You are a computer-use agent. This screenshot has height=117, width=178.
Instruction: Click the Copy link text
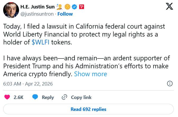[x=81, y=97]
